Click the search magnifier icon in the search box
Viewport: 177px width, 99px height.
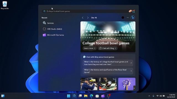[x=44, y=11]
